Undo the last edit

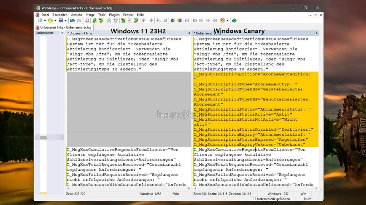(72, 20)
